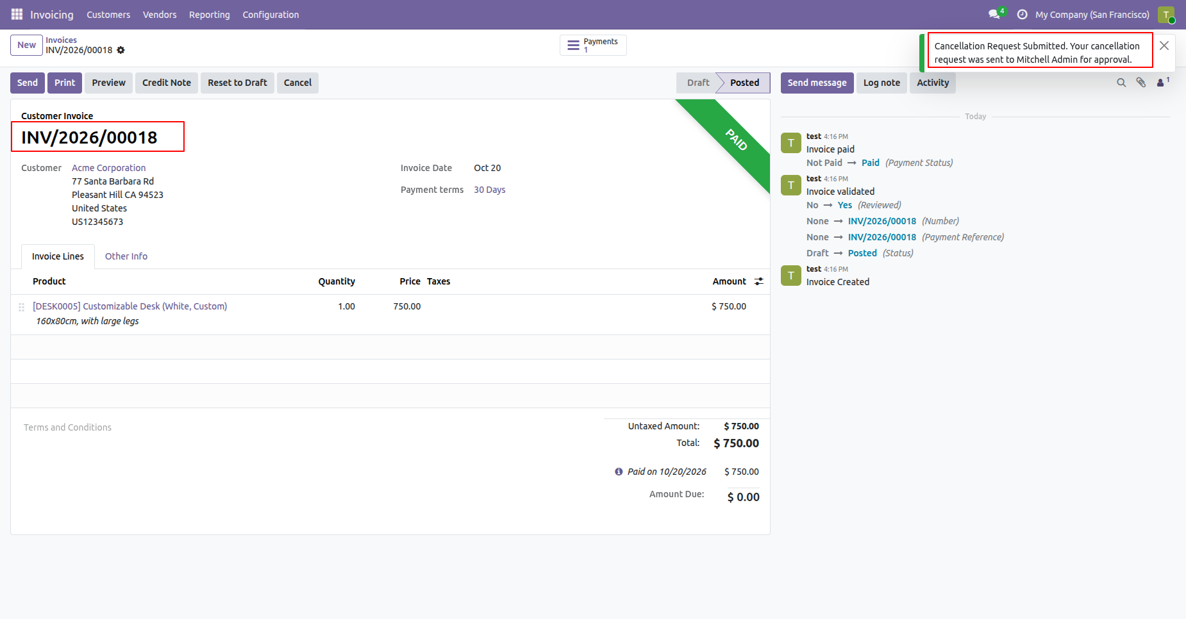The height and width of the screenshot is (619, 1186).
Task: Click line description 160x80cm, with large legs
Action: [x=87, y=321]
